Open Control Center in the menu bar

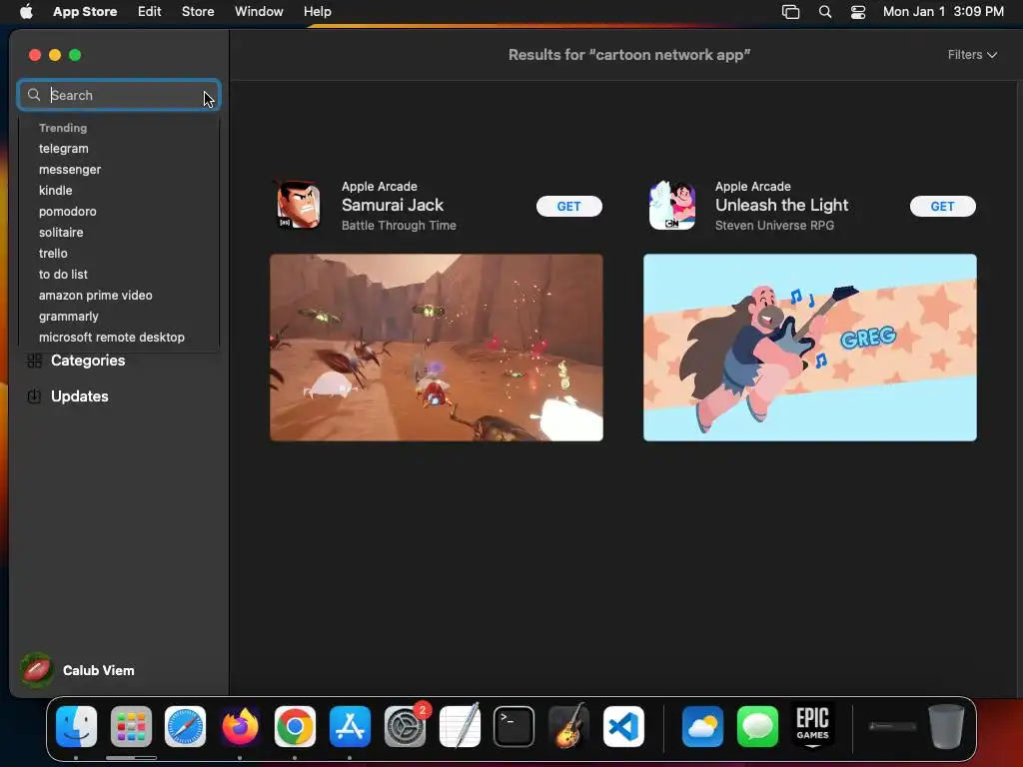point(858,12)
